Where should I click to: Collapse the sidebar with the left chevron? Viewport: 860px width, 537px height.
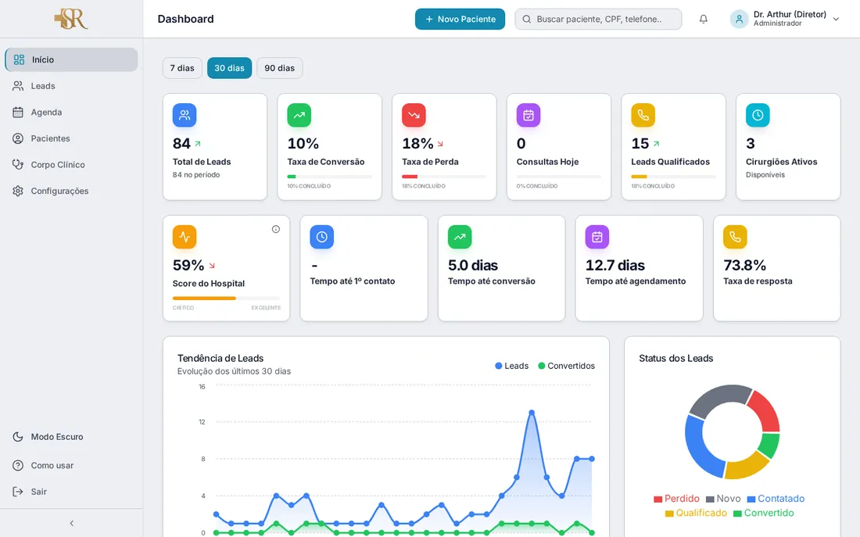coord(71,523)
